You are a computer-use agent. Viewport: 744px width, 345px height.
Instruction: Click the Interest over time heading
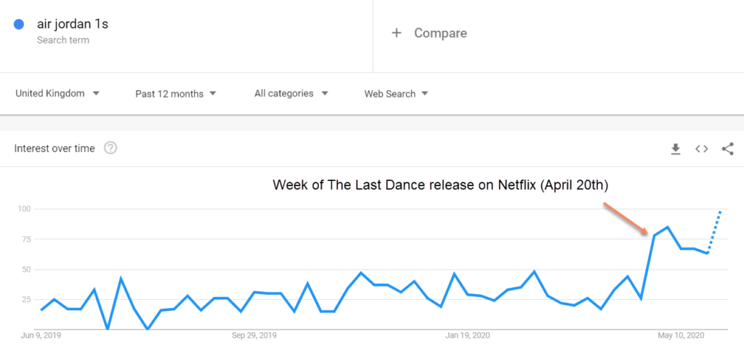[x=54, y=148]
